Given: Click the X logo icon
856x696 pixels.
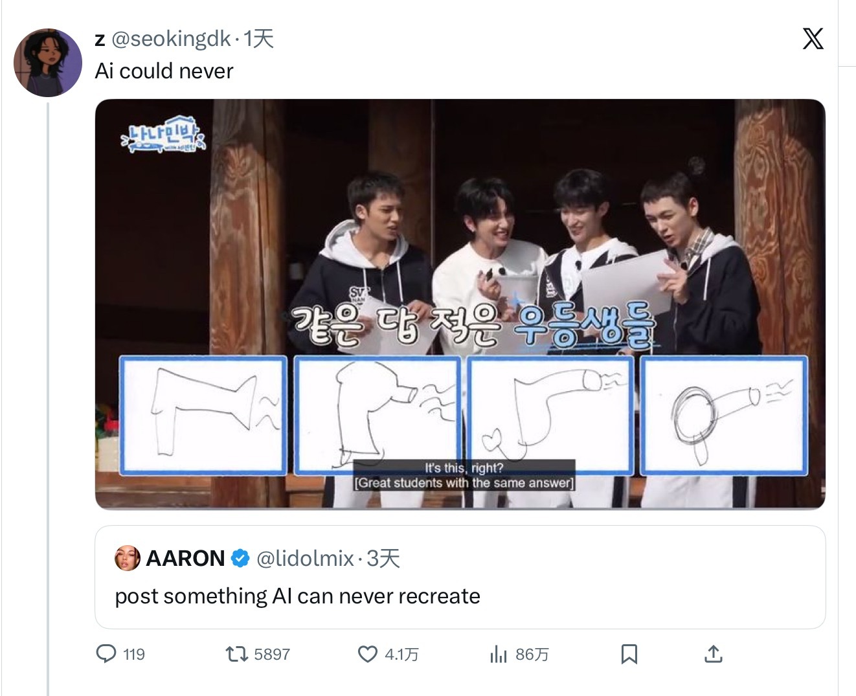Looking at the screenshot, I should coord(813,39).
